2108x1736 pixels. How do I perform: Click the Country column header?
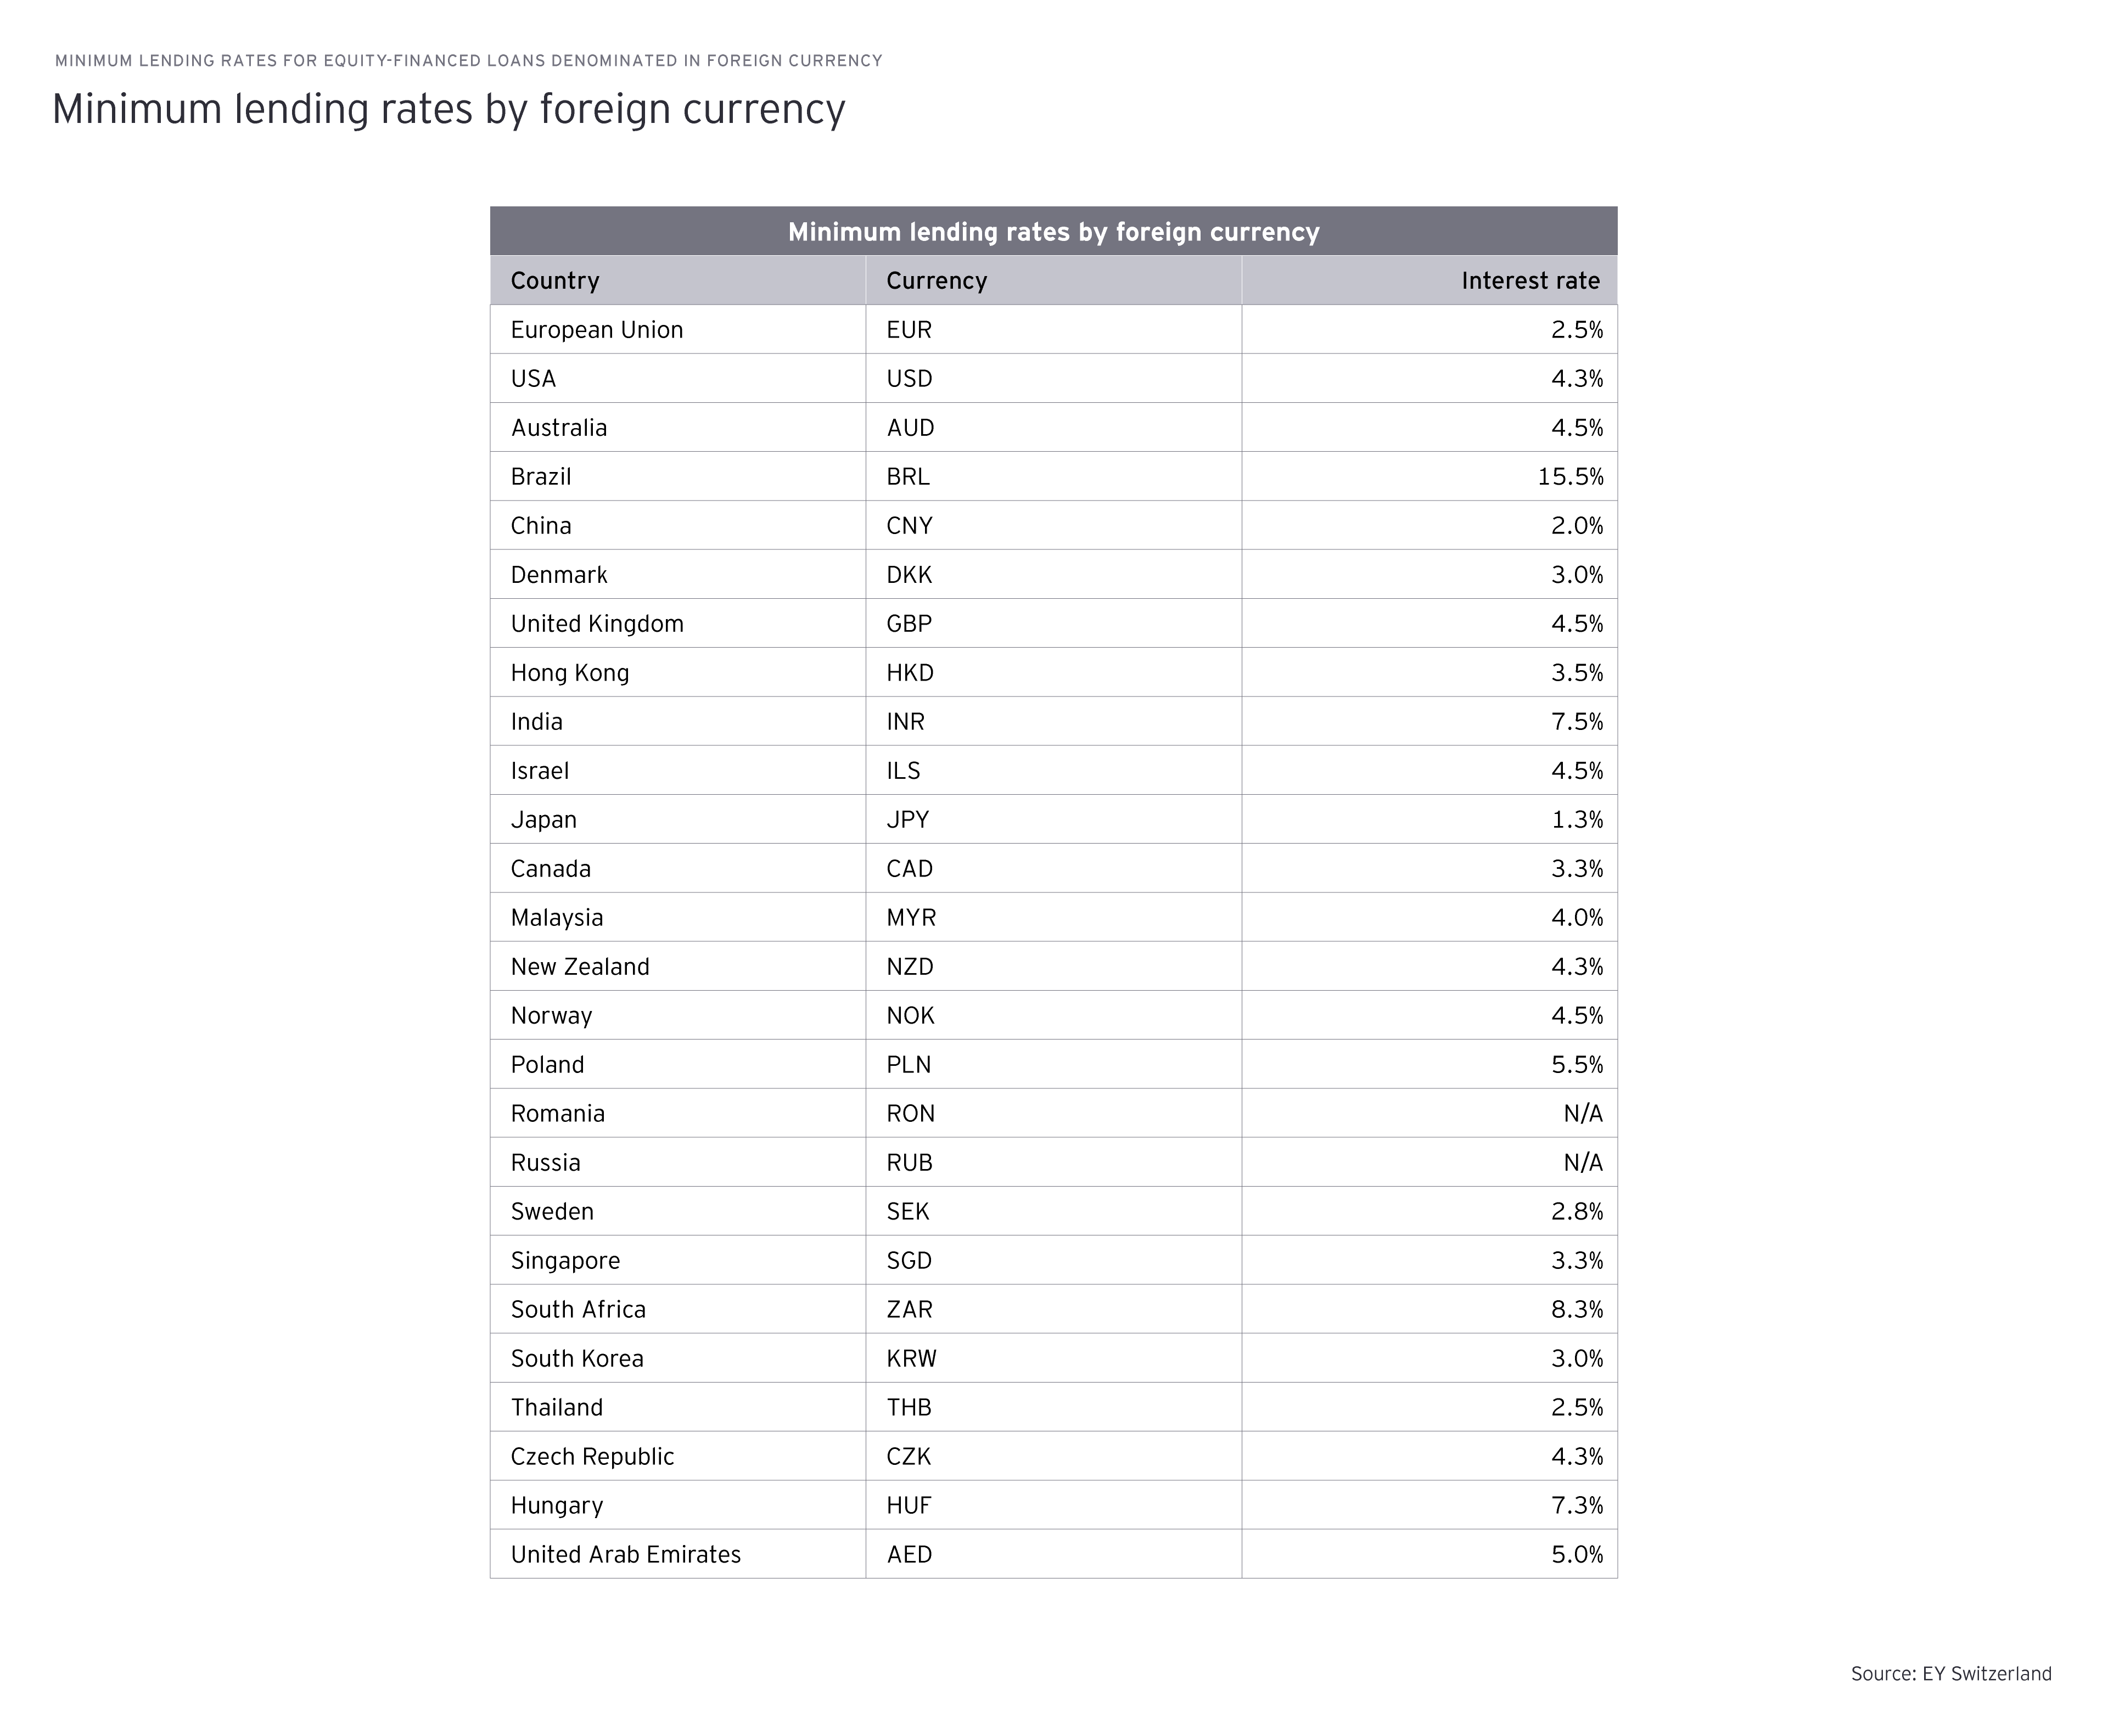coord(555,281)
